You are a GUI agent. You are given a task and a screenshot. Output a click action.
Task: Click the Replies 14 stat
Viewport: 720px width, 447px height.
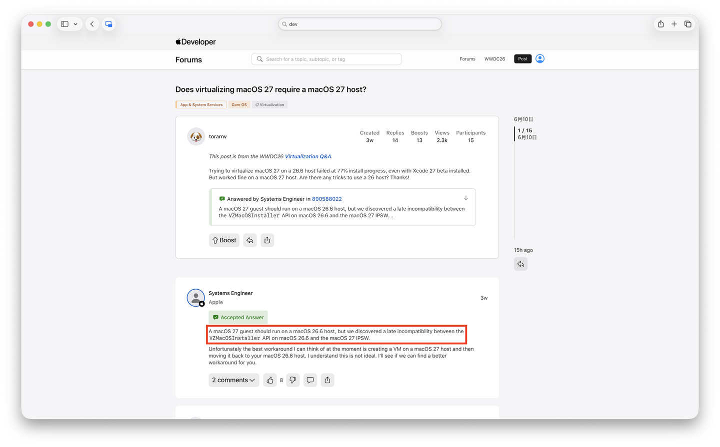click(395, 136)
